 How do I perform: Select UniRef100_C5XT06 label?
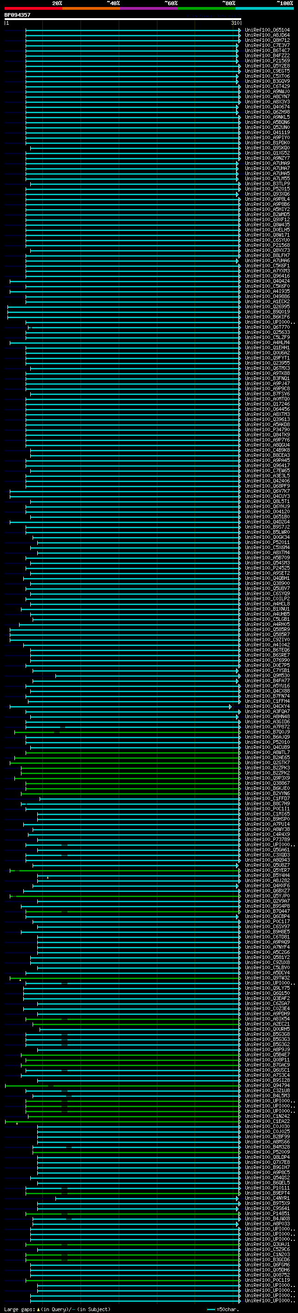pos(267,76)
